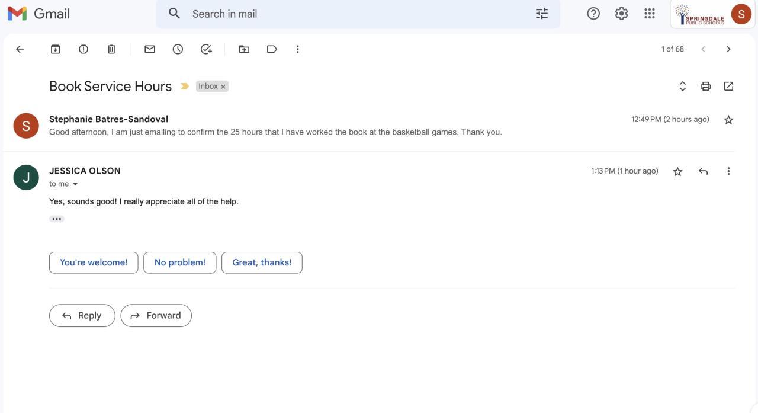Open the Labels icon in toolbar

pos(272,49)
